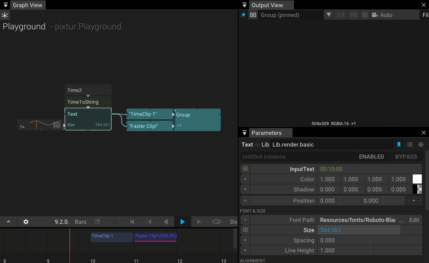Open the Group (pinned) dropdown arrow
This screenshot has height=263, width=429.
tap(329, 15)
